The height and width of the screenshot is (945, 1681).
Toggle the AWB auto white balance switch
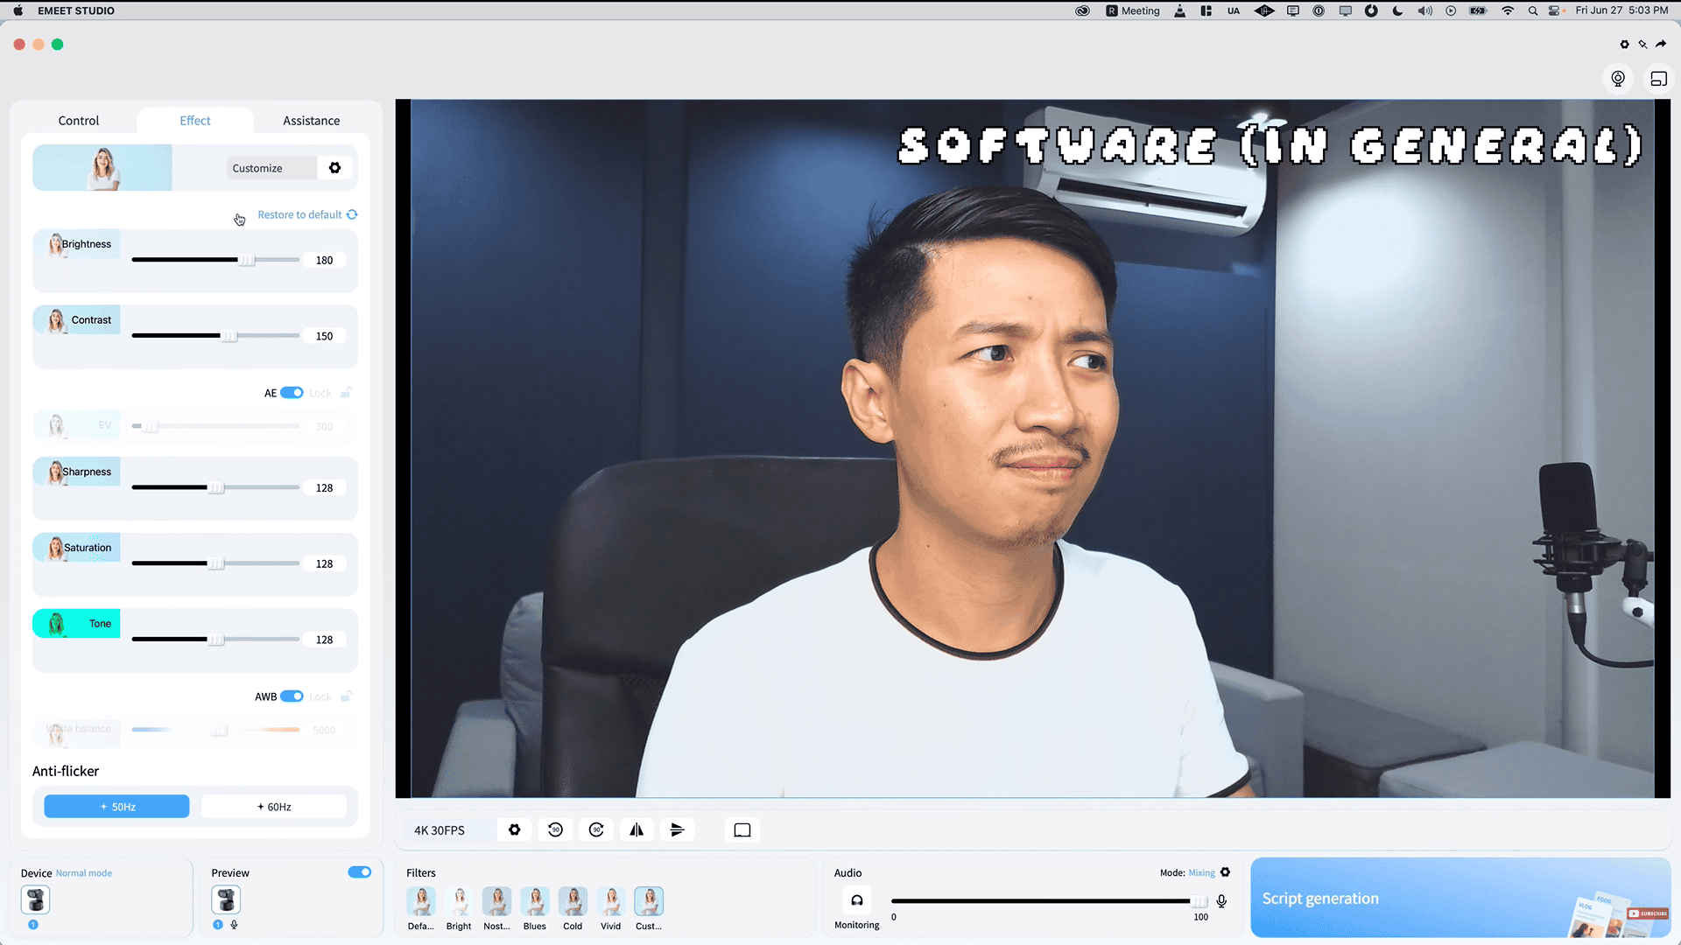[292, 696]
